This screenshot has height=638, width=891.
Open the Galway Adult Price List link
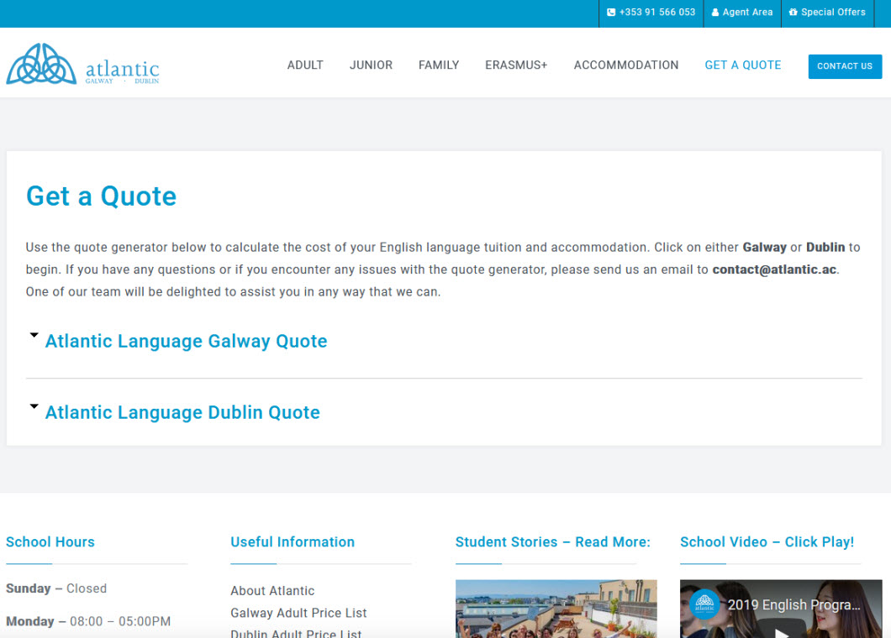pyautogui.click(x=298, y=613)
